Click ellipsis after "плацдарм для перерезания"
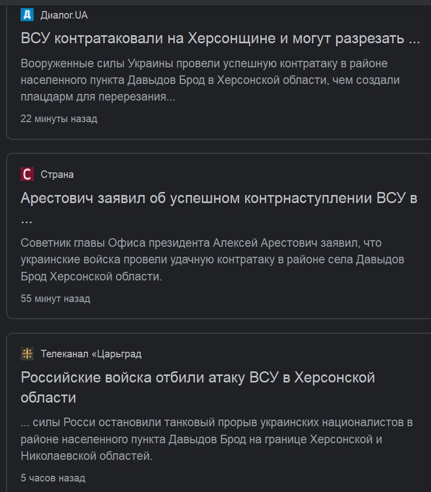 click(170, 97)
